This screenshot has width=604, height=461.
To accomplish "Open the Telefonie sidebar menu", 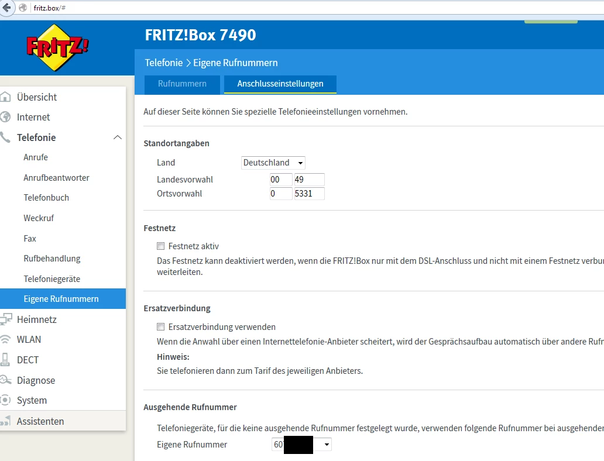I will click(x=36, y=137).
